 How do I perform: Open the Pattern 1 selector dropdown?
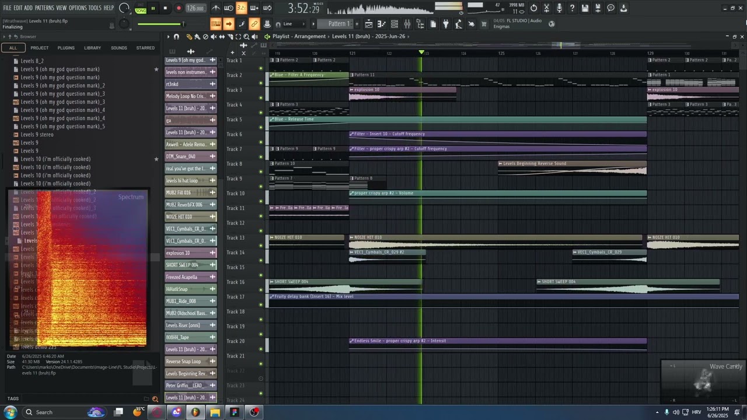click(x=338, y=24)
